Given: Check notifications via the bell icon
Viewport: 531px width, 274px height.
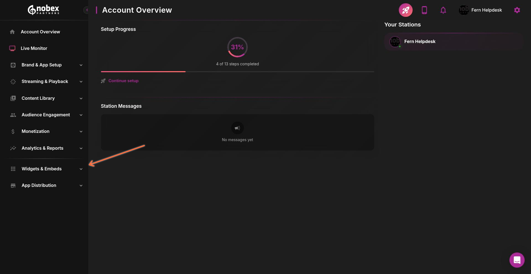Looking at the screenshot, I should 443,10.
